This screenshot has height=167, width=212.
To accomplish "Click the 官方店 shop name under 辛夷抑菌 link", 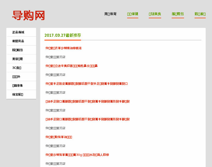I will click(x=55, y=75).
